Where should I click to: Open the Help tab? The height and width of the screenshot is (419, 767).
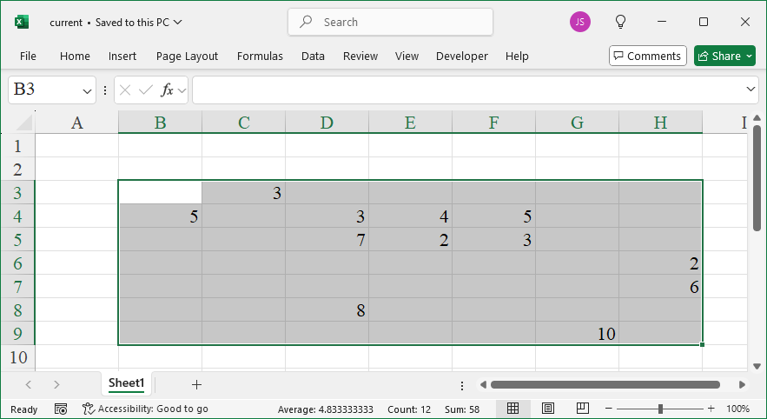point(517,57)
